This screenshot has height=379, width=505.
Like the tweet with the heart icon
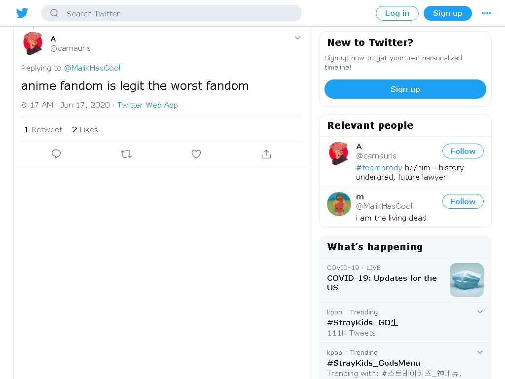(x=196, y=154)
